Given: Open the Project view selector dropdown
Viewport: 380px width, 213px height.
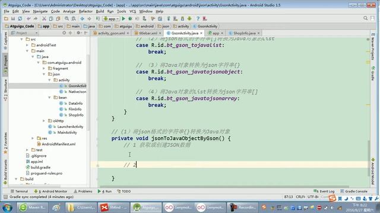Looking at the screenshot, I should pyautogui.click(x=24, y=33).
